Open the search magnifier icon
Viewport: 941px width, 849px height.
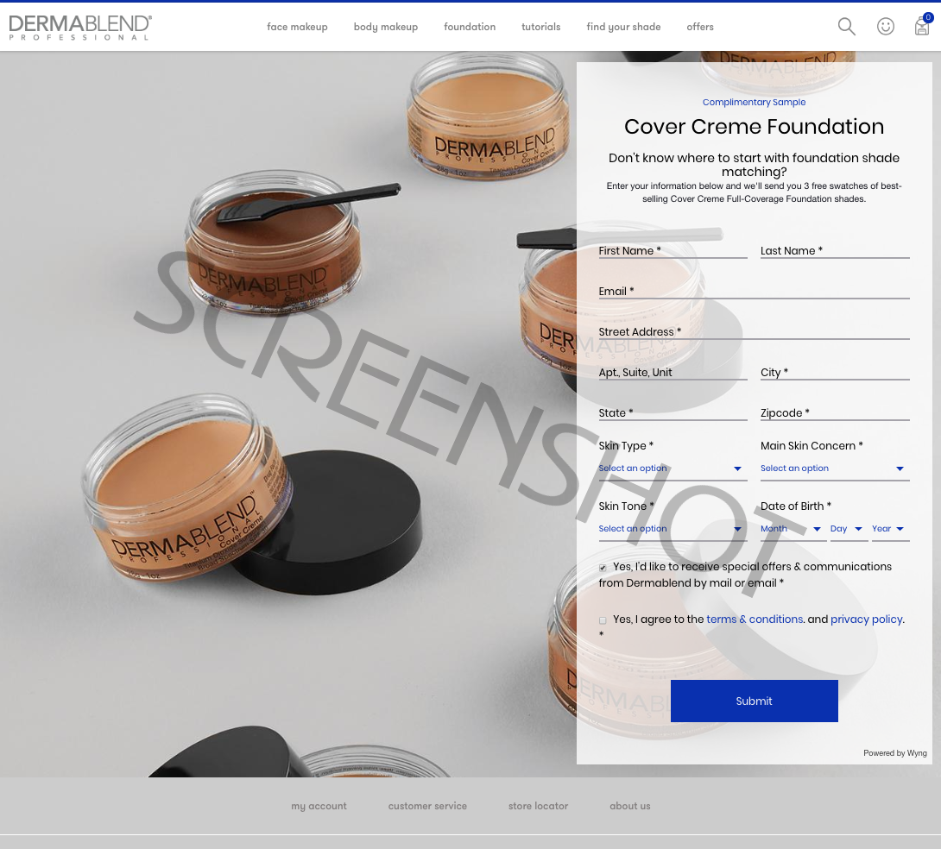pos(846,27)
